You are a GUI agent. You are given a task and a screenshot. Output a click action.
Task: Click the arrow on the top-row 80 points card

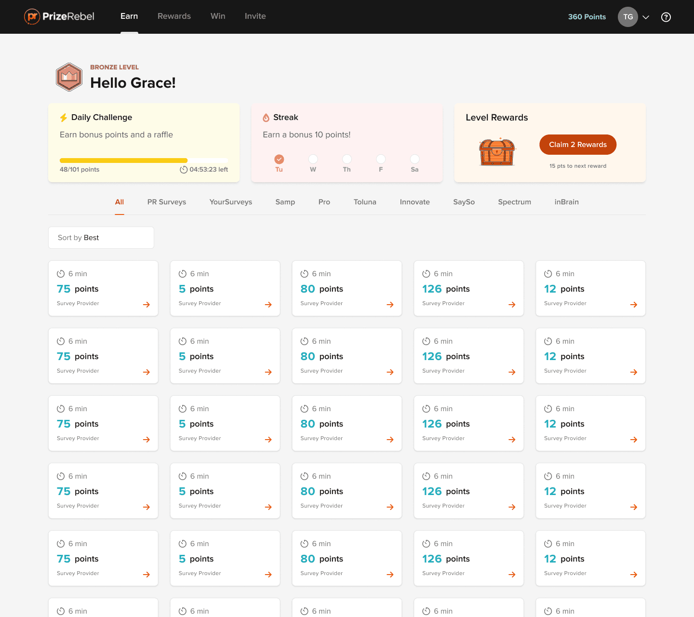click(390, 305)
